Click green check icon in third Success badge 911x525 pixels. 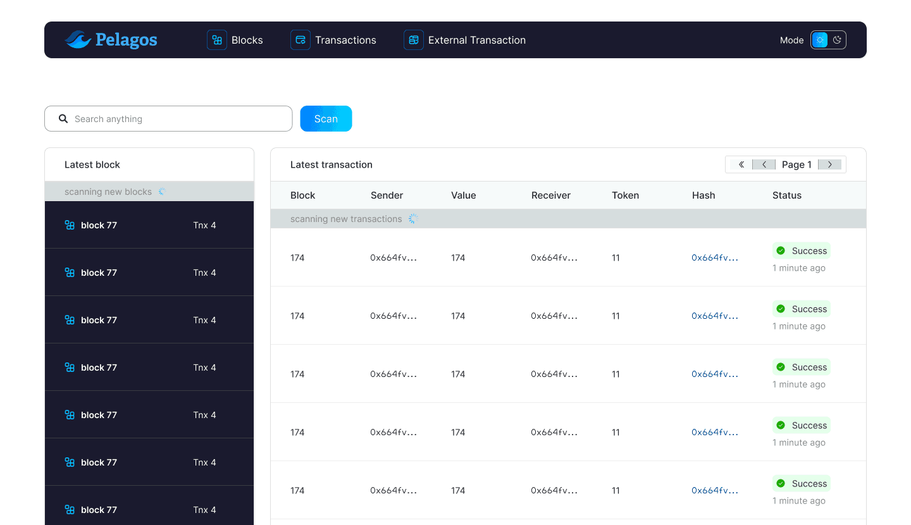[781, 367]
